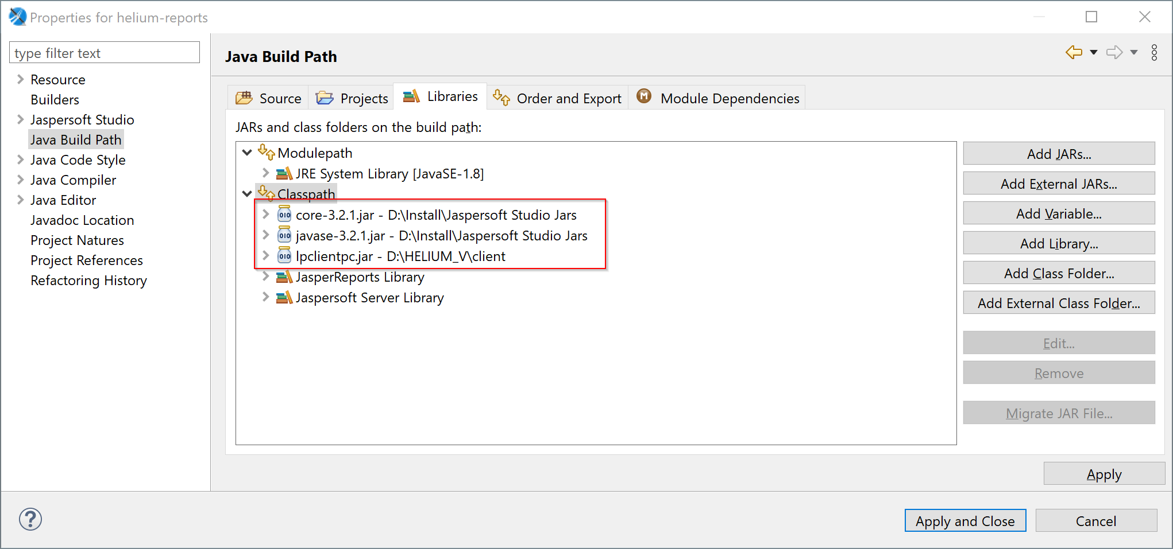Viewport: 1173px width, 549px height.
Task: Collapse the Modulepath node
Action: 247,153
